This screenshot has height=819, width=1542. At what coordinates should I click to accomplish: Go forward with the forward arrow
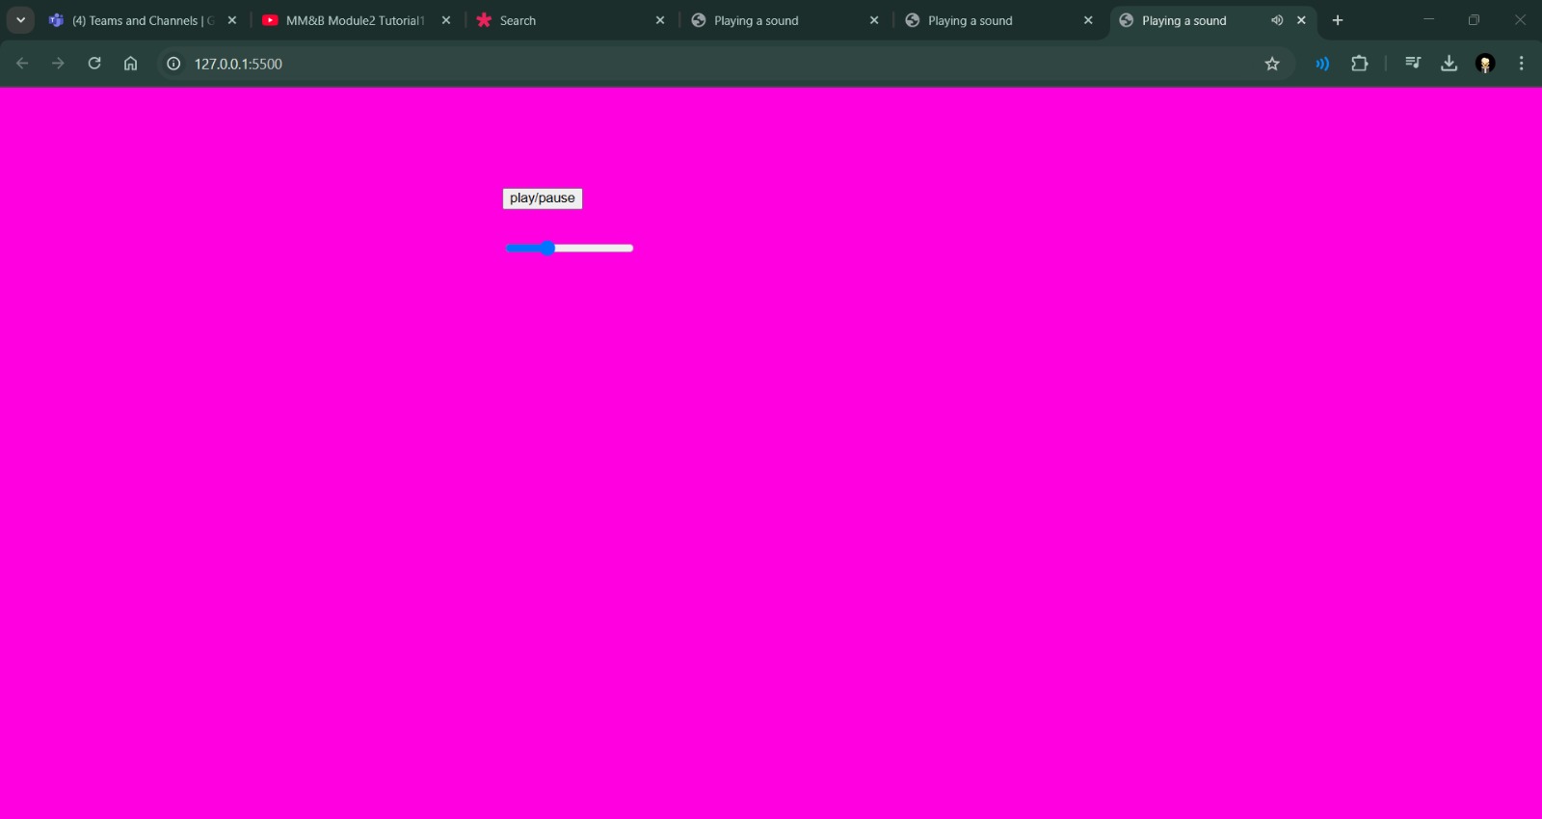click(x=58, y=64)
